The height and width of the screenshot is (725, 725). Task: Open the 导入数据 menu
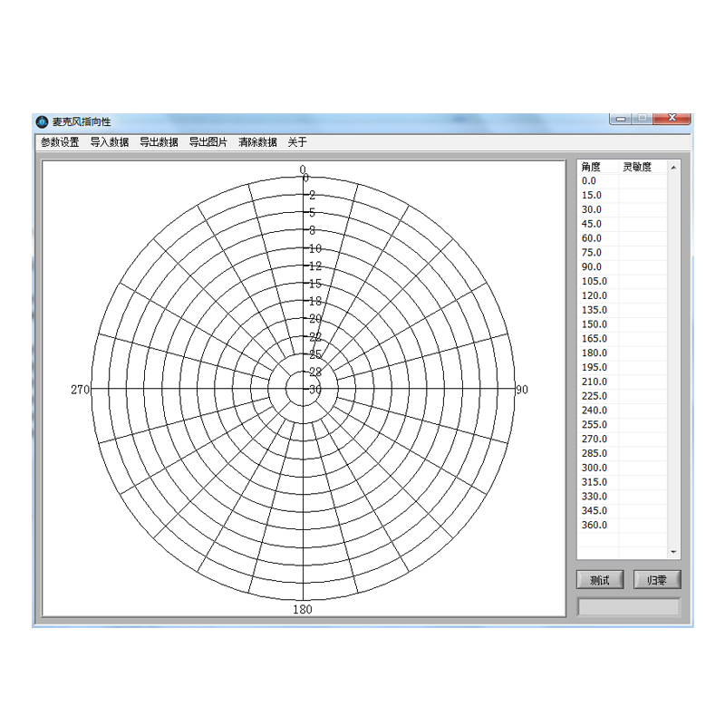(x=110, y=142)
